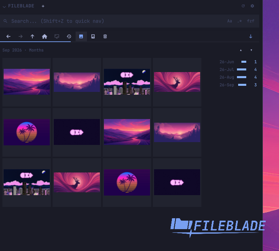Select the 26-Sep month row
Viewport: 279px width, 251px height.
tap(238, 85)
